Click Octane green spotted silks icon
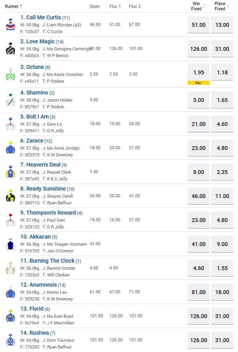This screenshot has height=352, width=238. [x=10, y=74]
